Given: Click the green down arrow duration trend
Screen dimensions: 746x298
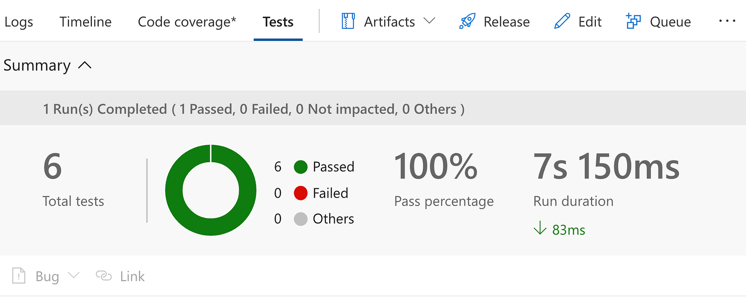Looking at the screenshot, I should pos(540,228).
